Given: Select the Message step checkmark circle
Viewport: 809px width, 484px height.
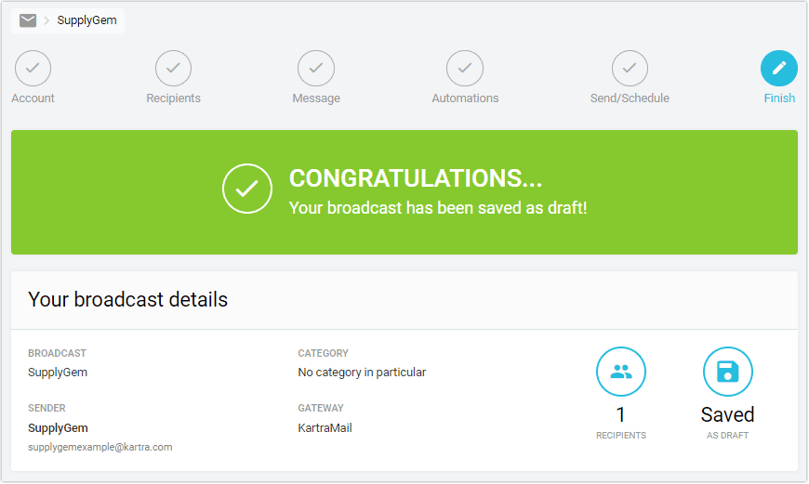Looking at the screenshot, I should point(316,68).
